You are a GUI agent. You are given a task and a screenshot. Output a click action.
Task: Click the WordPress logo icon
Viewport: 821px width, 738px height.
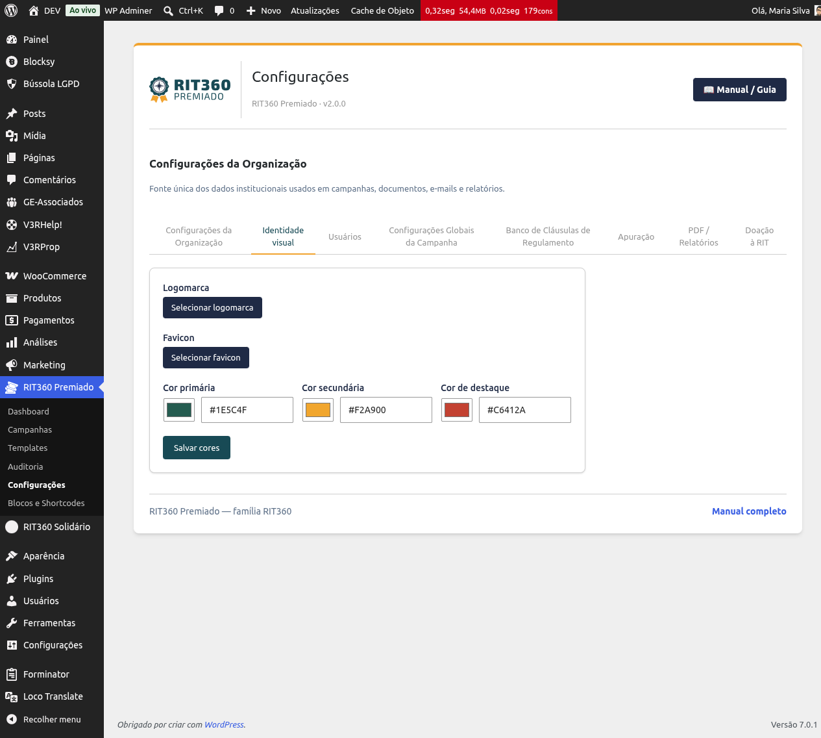[10, 10]
